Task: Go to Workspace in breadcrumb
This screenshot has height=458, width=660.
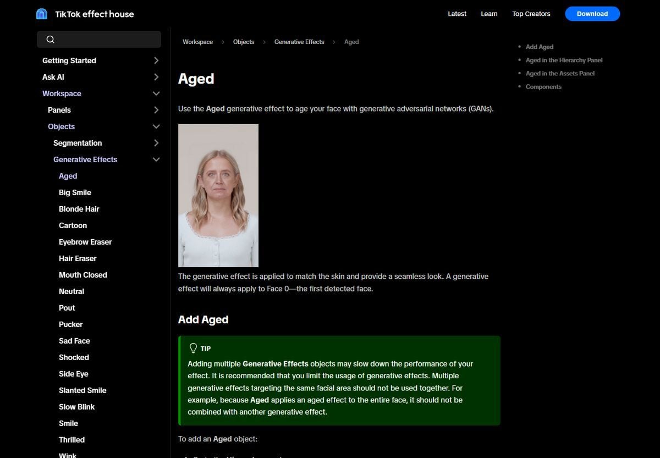Action: [x=198, y=42]
